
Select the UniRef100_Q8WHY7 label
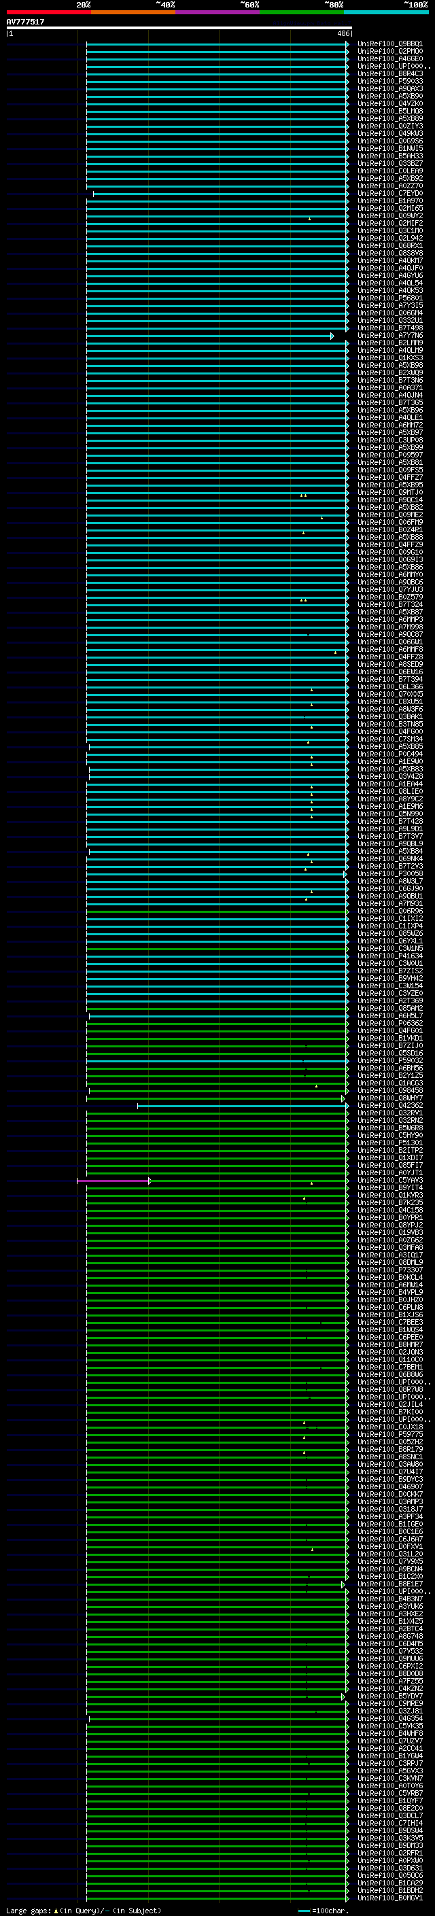[389, 1098]
